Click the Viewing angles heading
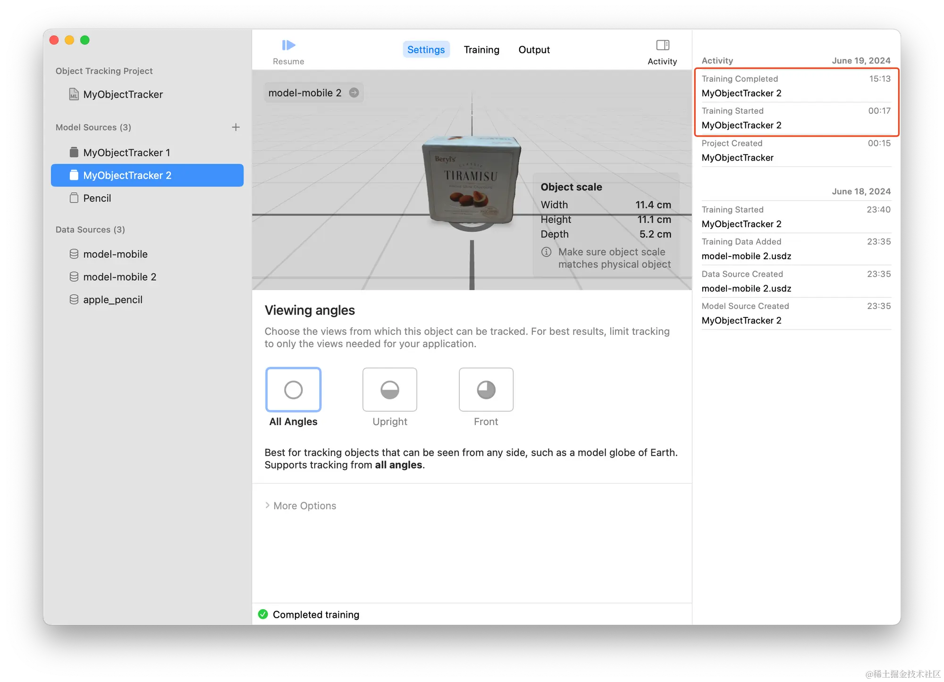This screenshot has width=944, height=682. [x=310, y=310]
